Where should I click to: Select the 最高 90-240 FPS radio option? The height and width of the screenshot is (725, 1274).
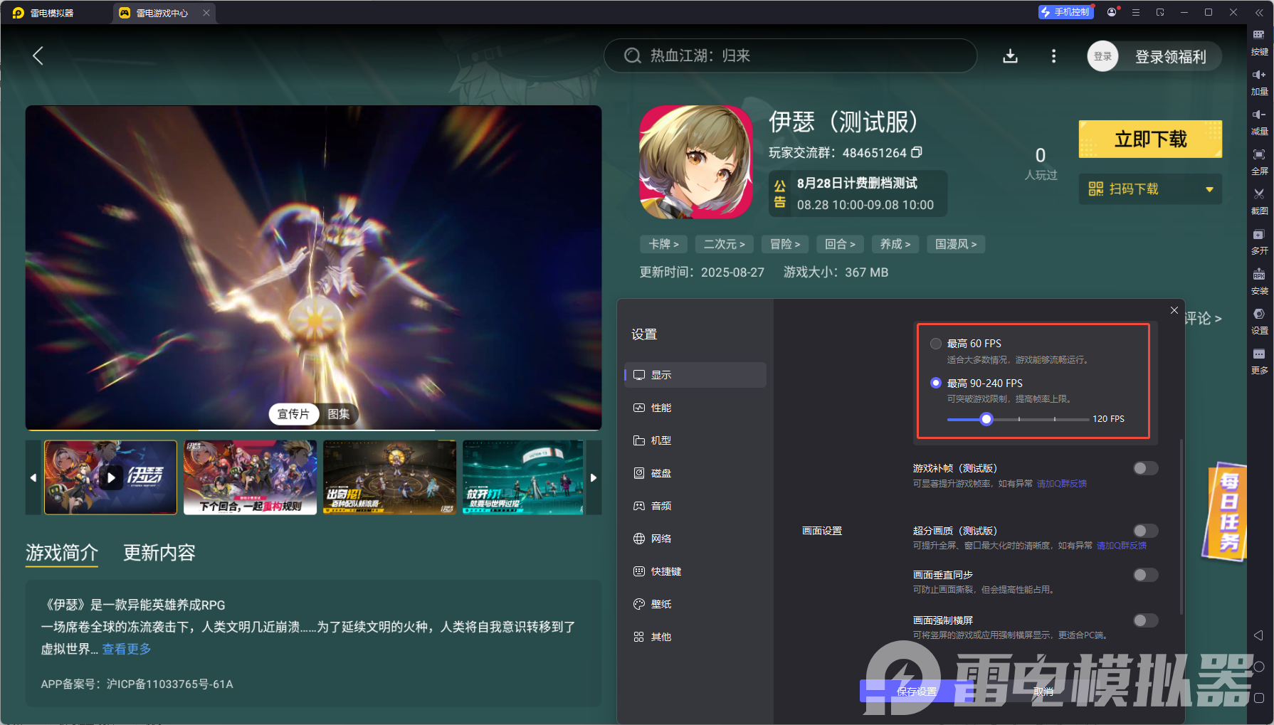tap(936, 383)
